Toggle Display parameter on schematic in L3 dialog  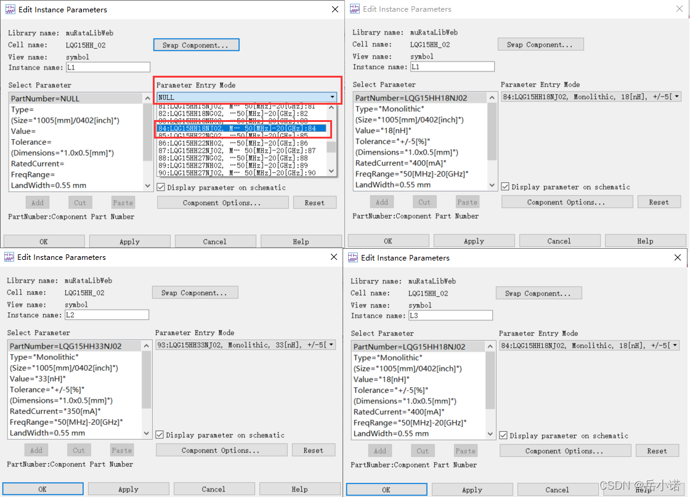[503, 435]
